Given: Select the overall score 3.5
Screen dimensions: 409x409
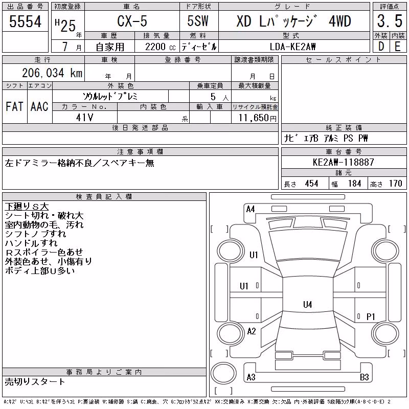Looking at the screenshot, I should (390, 21).
